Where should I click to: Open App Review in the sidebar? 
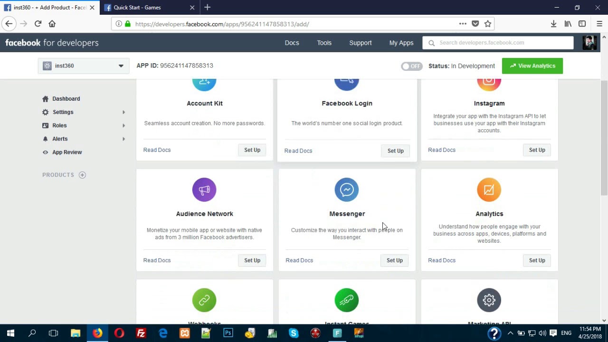pos(67,152)
